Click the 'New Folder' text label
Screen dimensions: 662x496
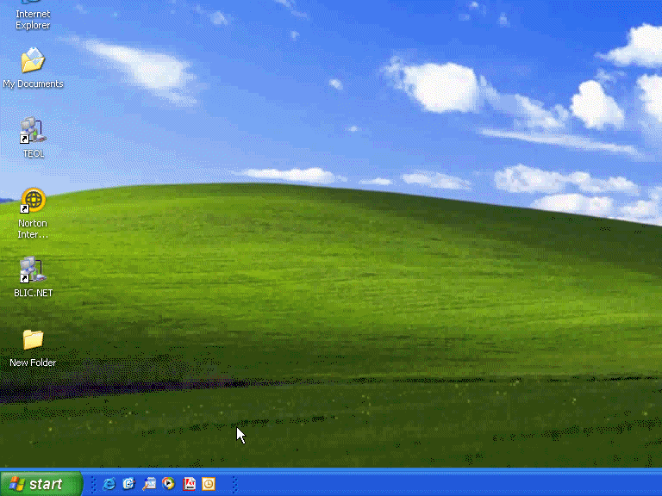(33, 363)
